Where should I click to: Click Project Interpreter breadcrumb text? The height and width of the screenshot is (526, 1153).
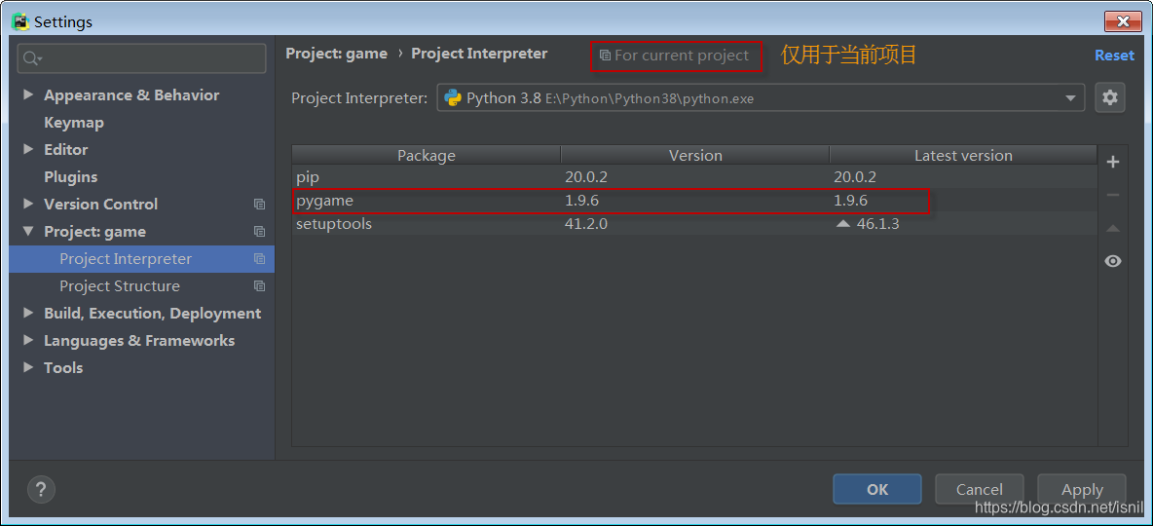(x=479, y=54)
